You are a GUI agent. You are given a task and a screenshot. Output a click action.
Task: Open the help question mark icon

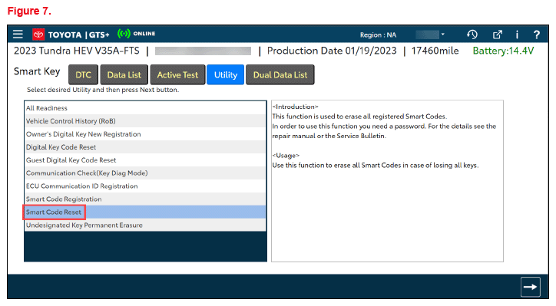point(537,35)
